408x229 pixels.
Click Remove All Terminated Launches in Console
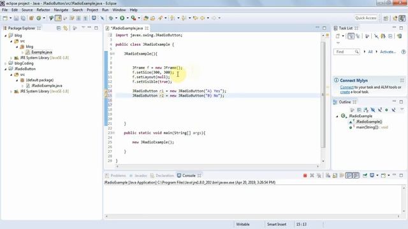tap(319, 176)
